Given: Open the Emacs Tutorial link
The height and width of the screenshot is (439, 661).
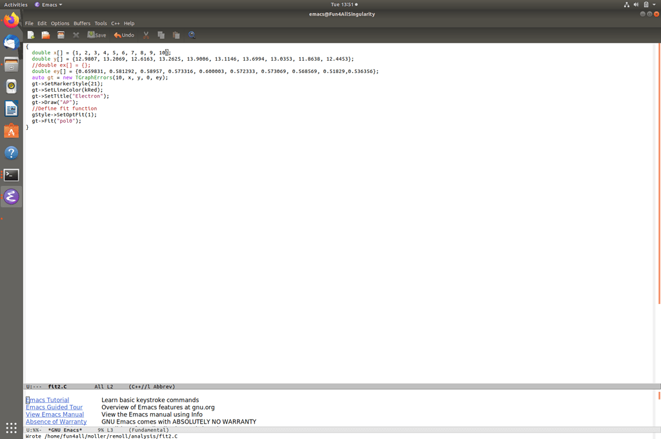Looking at the screenshot, I should pyautogui.click(x=47, y=400).
